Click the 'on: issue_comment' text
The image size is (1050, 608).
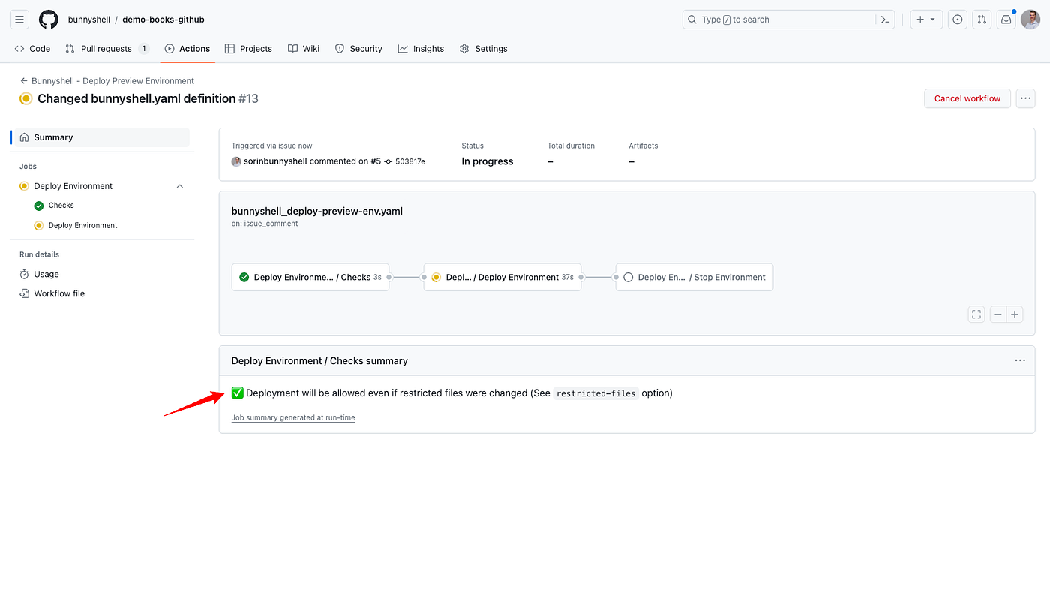pyautogui.click(x=265, y=224)
